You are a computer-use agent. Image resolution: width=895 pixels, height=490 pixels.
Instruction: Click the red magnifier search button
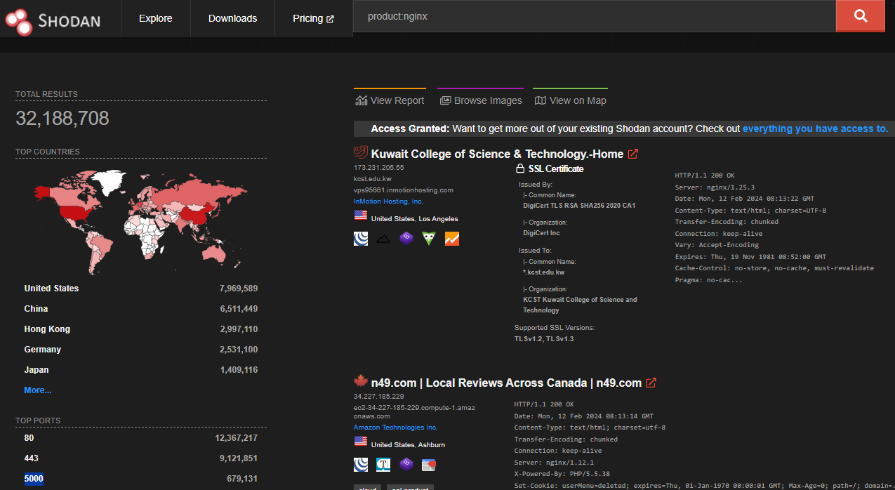pos(860,16)
